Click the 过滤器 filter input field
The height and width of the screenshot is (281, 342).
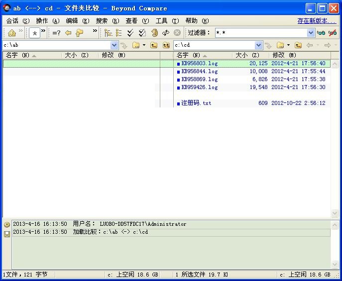click(261, 33)
